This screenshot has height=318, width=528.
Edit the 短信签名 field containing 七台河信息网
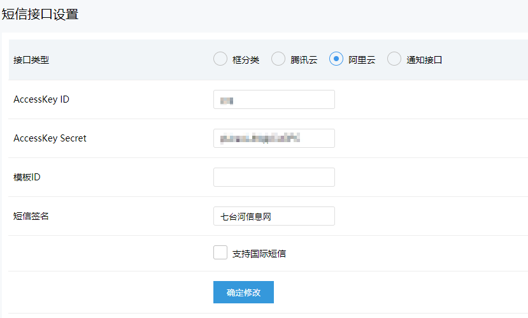274,216
